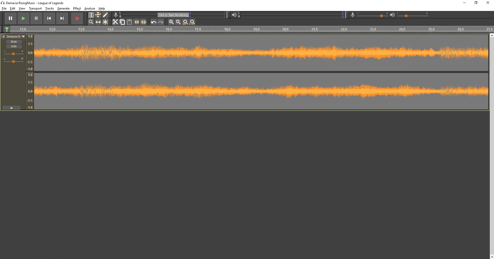The image size is (494, 259).
Task: Click the recording volume microphone icon
Action: pos(353,15)
